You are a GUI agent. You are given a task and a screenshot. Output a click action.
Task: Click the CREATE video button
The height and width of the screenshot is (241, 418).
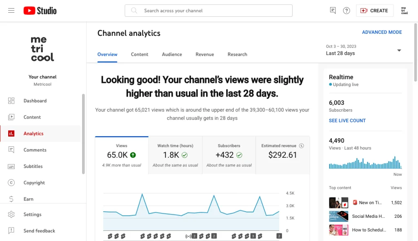click(x=375, y=11)
